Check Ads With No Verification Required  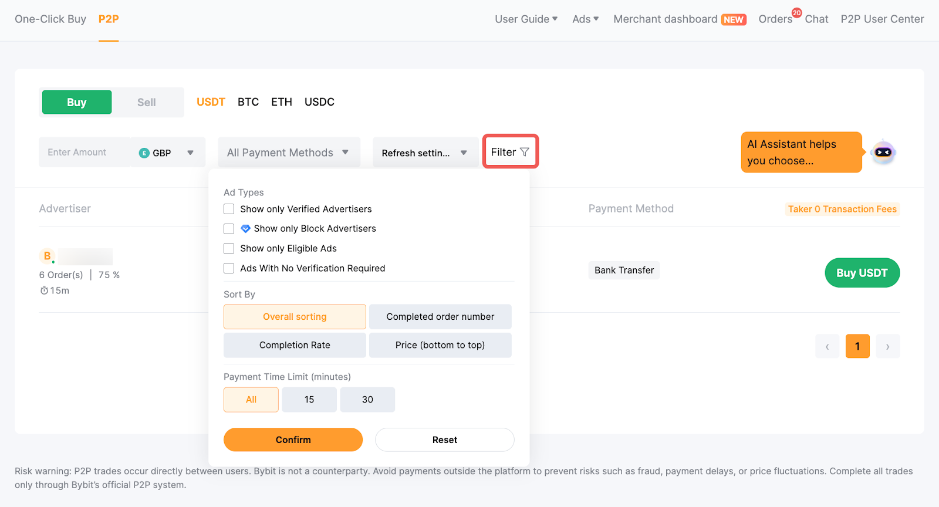pyautogui.click(x=229, y=269)
